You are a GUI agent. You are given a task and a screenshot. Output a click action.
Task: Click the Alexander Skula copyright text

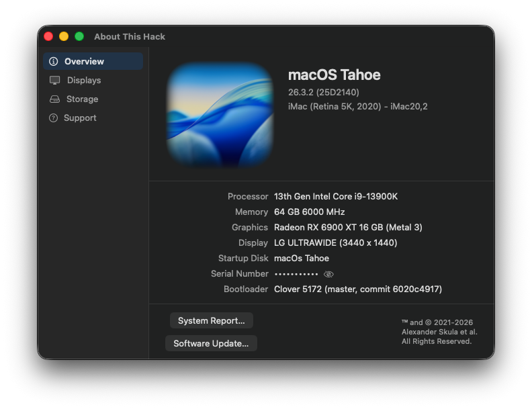(439, 332)
